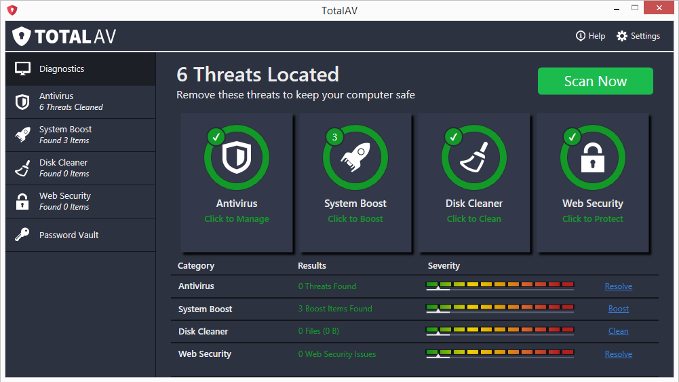Click the Disk Cleaner broom icon tile
The width and height of the screenshot is (679, 382).
473,157
